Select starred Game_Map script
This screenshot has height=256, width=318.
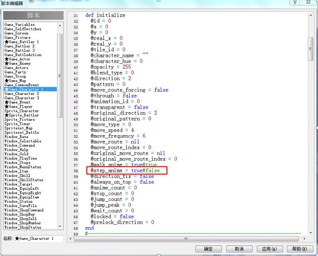click(x=15, y=81)
